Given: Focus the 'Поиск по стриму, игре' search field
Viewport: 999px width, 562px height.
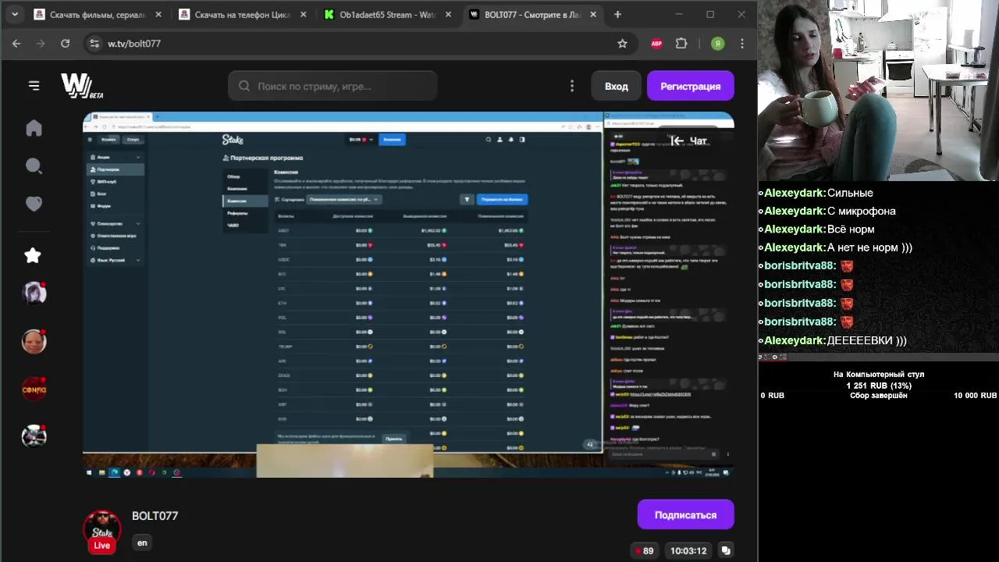Looking at the screenshot, I should (332, 86).
